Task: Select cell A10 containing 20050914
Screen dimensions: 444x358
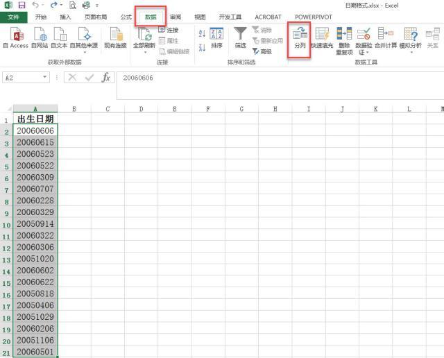Action: click(35, 223)
